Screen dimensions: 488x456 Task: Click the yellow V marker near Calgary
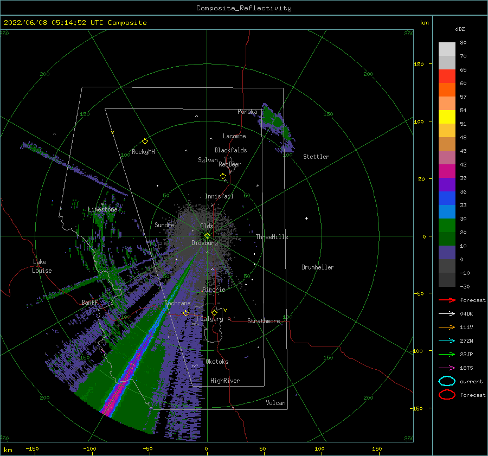click(x=226, y=310)
